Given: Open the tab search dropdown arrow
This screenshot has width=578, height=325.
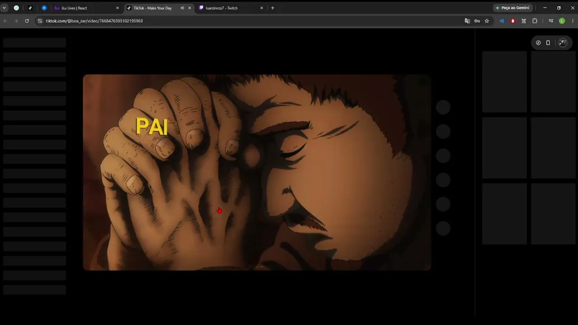Looking at the screenshot, I should (5, 8).
